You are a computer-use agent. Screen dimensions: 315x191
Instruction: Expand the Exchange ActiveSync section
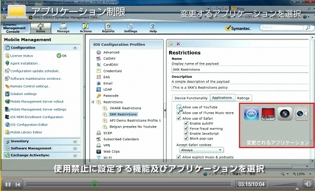tap(75, 155)
